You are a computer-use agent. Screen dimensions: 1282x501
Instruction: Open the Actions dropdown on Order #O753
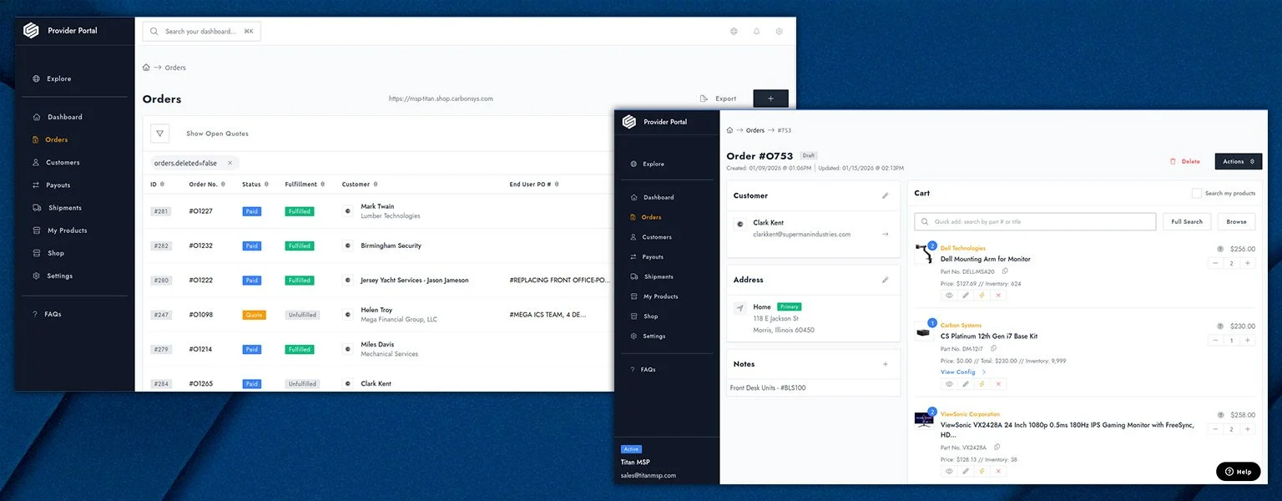tap(1238, 161)
